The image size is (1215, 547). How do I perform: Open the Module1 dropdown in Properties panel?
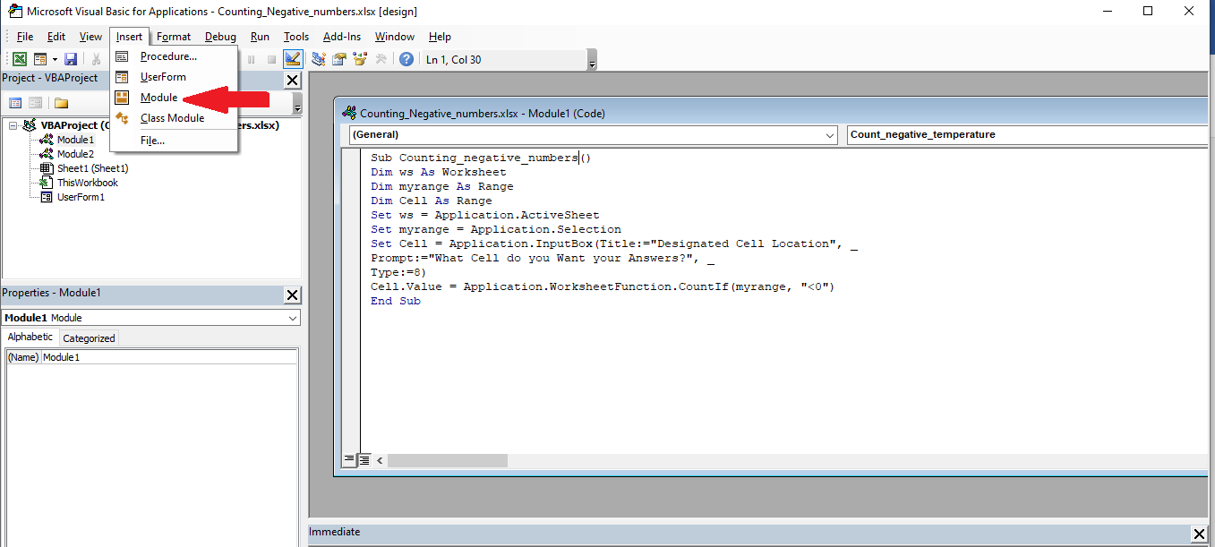coord(293,318)
